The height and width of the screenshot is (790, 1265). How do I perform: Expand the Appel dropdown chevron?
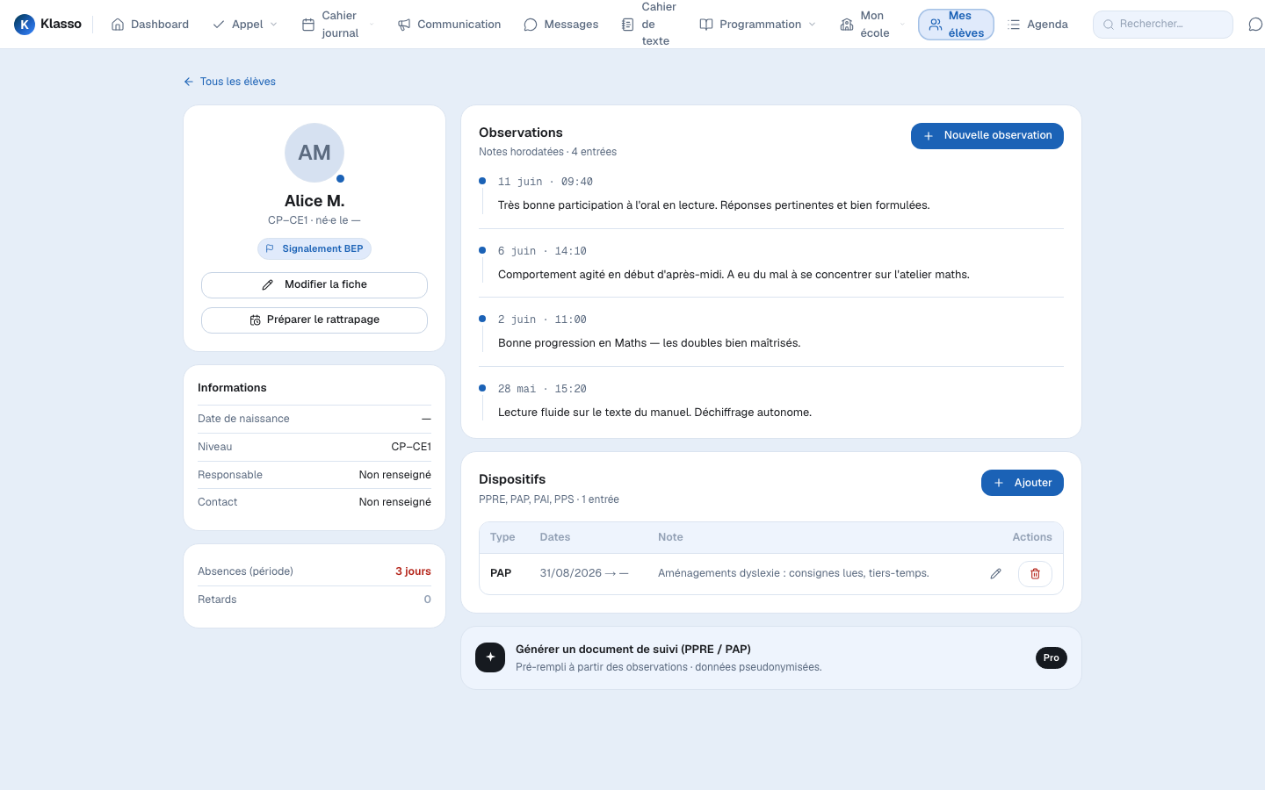pos(274,25)
